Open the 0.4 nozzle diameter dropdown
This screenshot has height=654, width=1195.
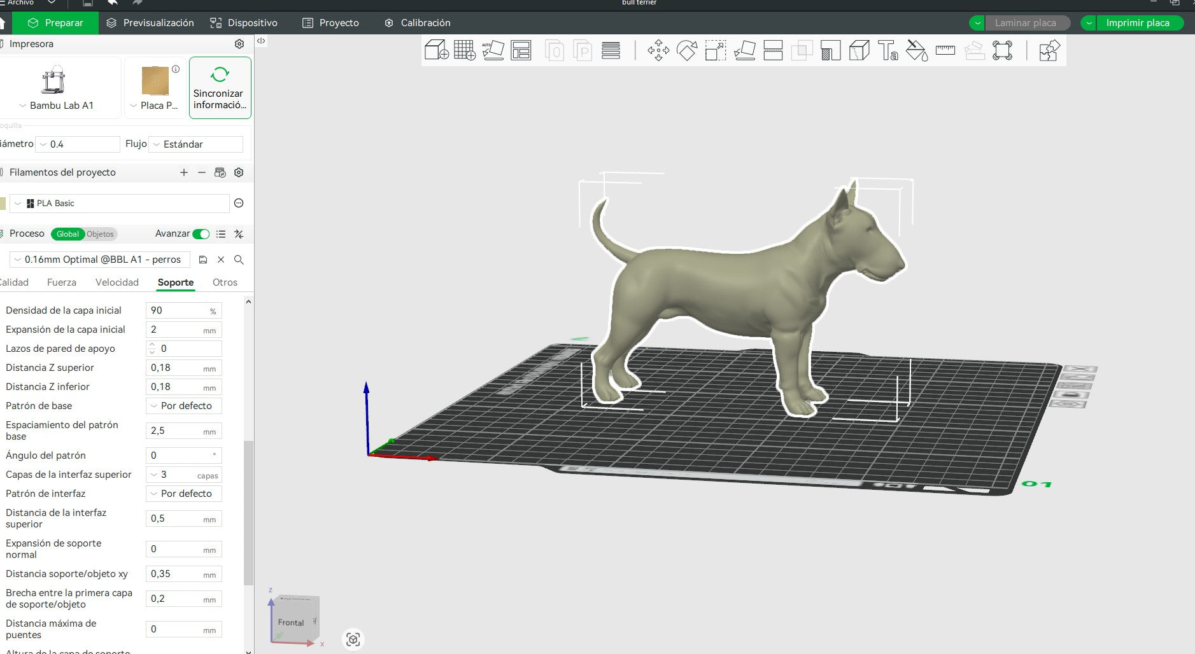78,144
